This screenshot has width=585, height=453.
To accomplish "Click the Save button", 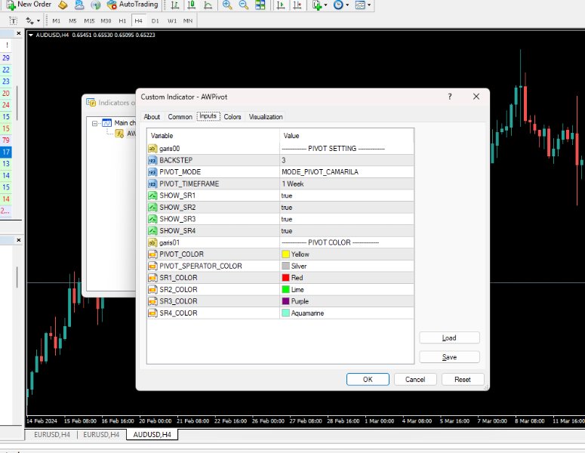I will tap(449, 357).
